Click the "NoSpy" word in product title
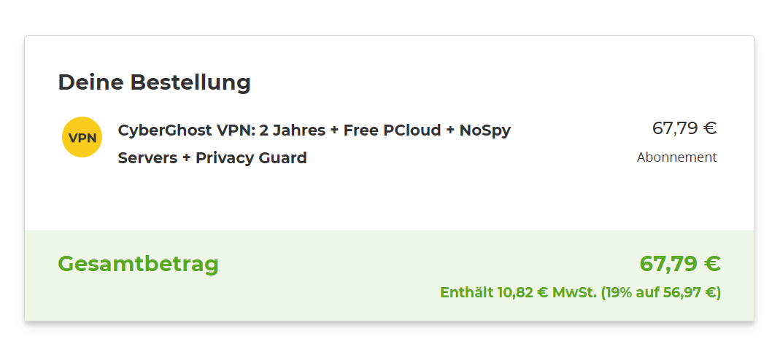The width and height of the screenshot is (772, 344). [x=485, y=130]
